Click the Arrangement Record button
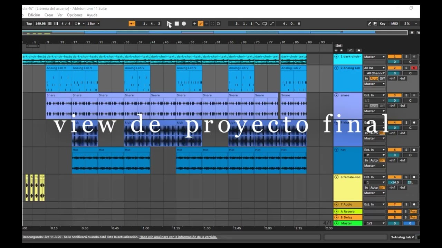 click(184, 23)
